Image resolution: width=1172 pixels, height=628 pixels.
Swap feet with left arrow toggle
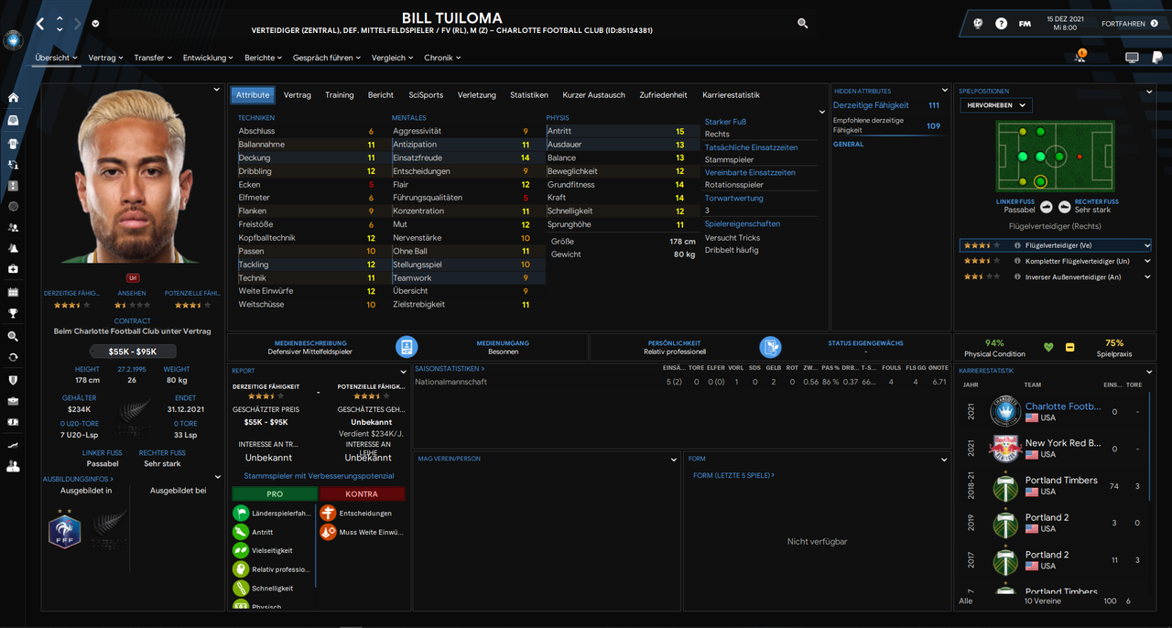point(1048,207)
